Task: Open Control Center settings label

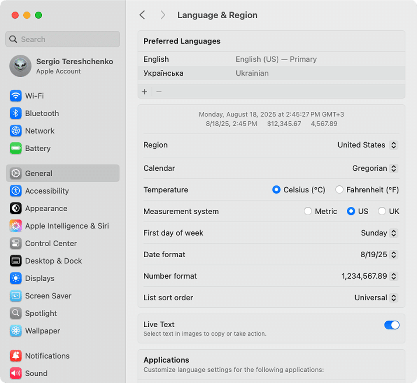Action: pos(51,243)
